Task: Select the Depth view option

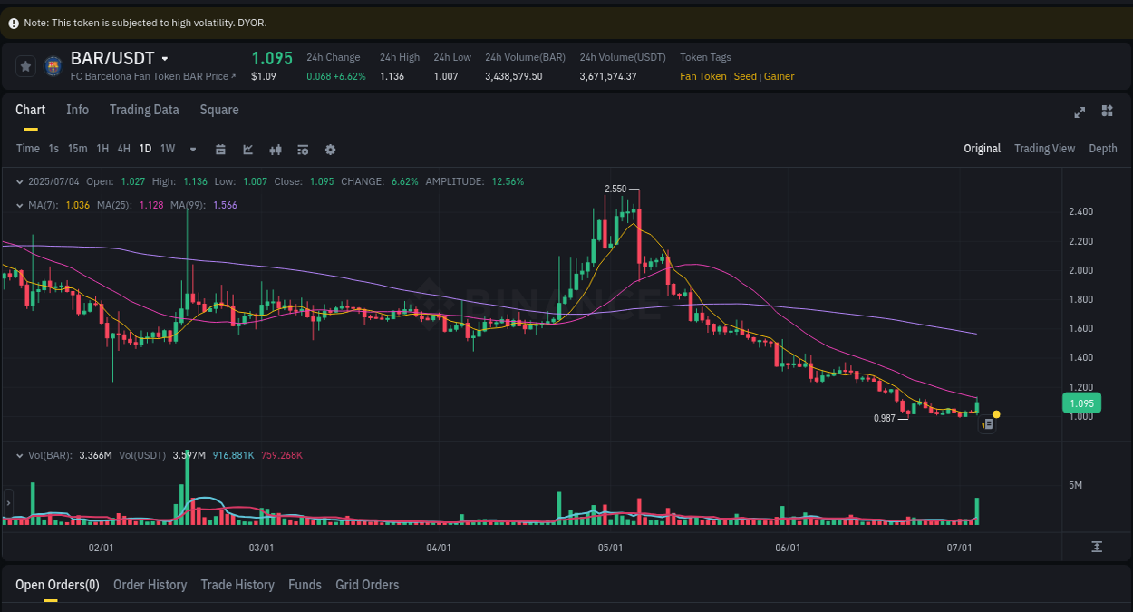Action: click(x=1102, y=148)
